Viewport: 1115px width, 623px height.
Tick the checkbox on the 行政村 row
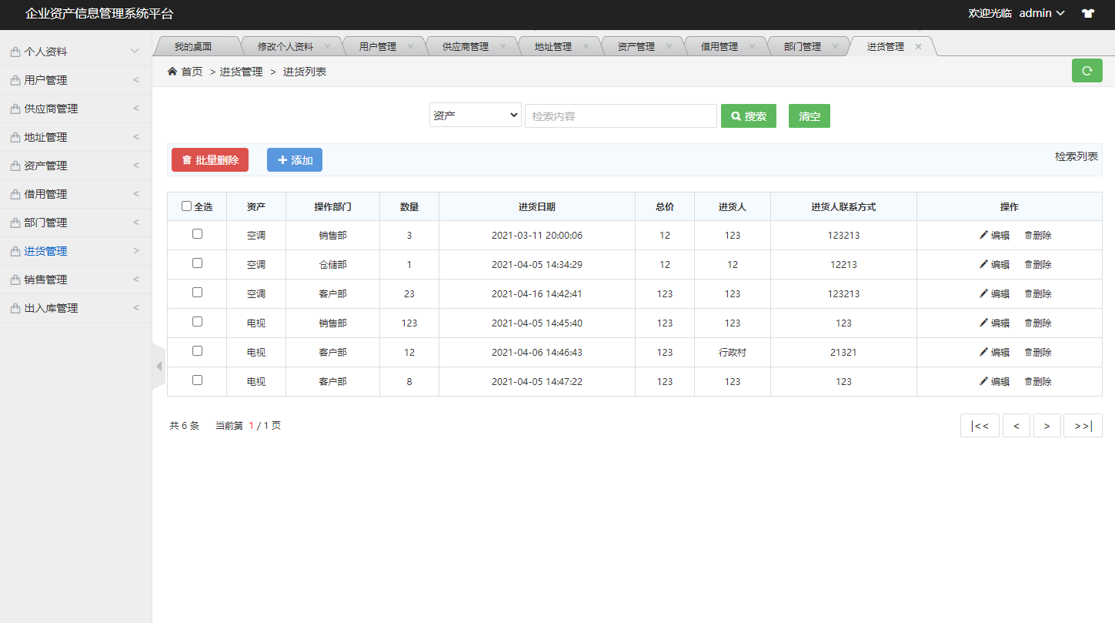tap(197, 352)
